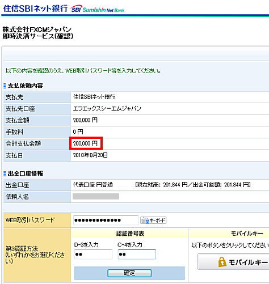Click the padlock icon on モバイルキー button

point(222,262)
